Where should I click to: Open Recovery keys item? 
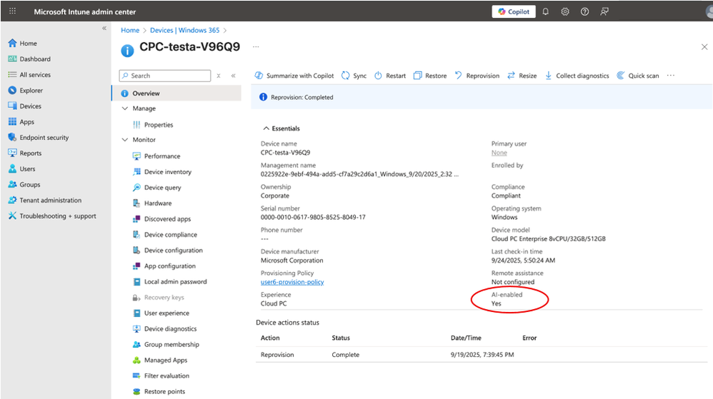pos(158,297)
